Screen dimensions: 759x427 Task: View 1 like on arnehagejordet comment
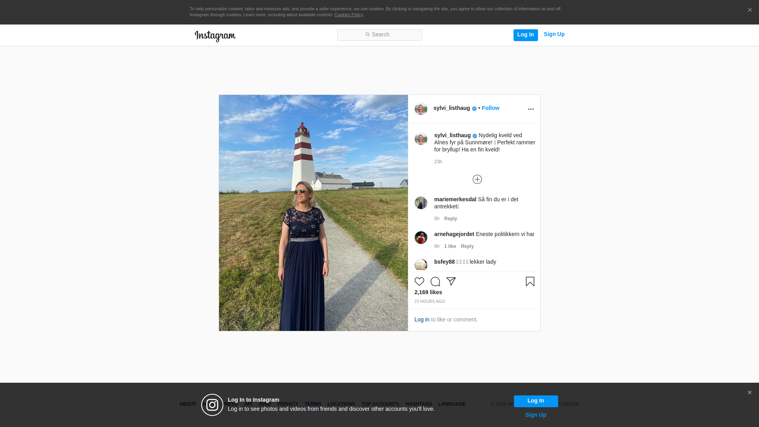[x=450, y=246]
